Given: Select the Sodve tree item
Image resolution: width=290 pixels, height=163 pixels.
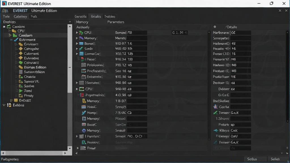Looking at the screenshot, I should 29,86.
